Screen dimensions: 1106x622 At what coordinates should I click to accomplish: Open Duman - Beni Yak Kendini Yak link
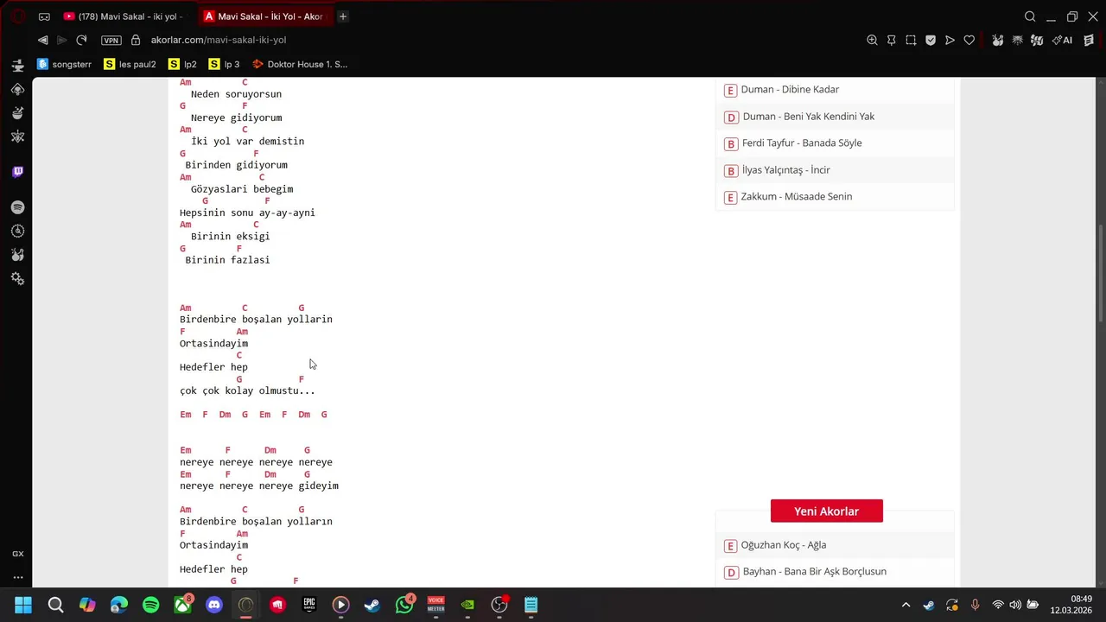click(808, 117)
